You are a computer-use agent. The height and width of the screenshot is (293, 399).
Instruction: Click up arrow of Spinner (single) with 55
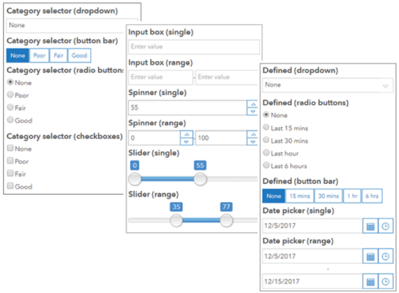253,104
